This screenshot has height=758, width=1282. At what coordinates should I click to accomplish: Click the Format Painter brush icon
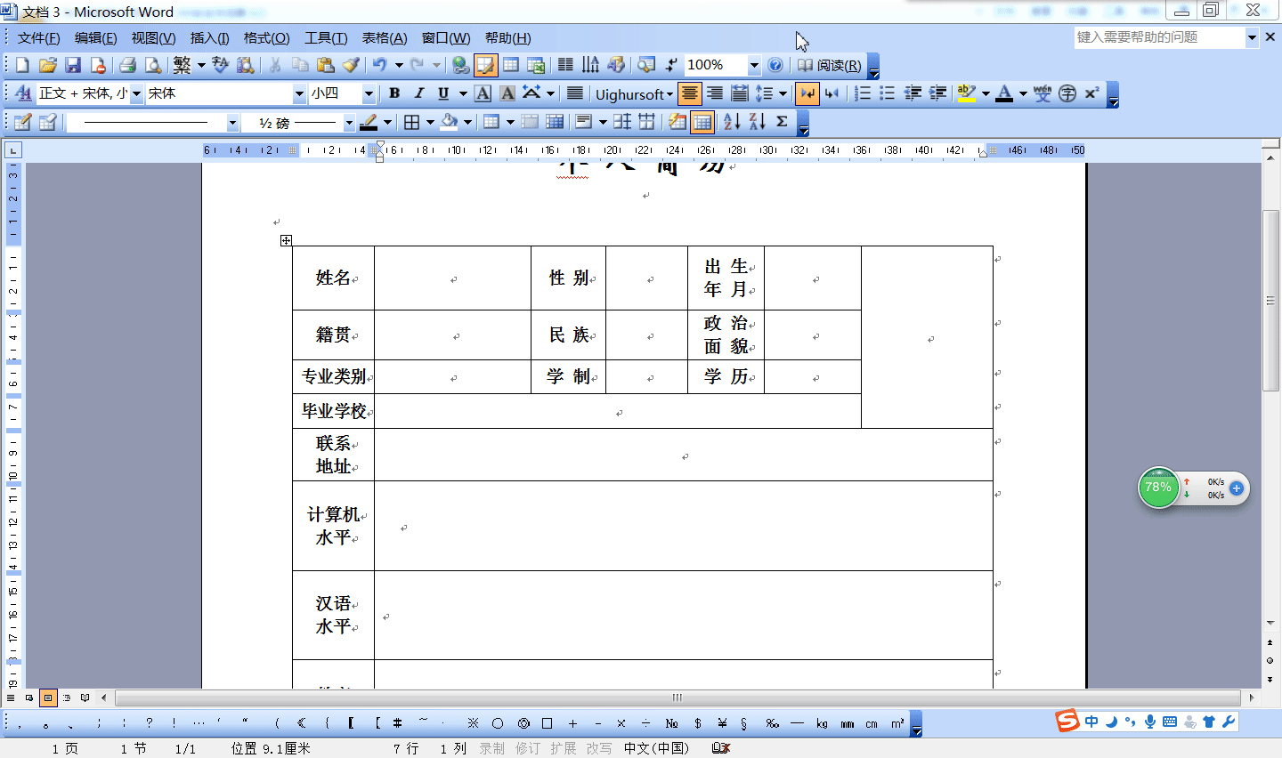coord(350,65)
